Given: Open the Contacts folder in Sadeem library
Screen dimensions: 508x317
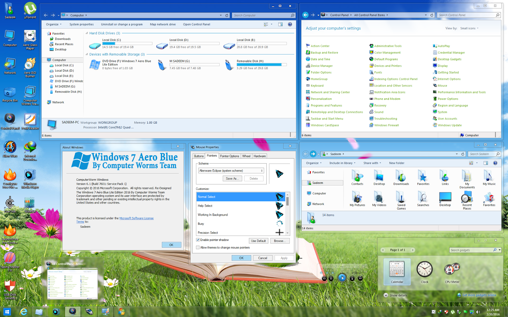Looking at the screenshot, I should [357, 177].
